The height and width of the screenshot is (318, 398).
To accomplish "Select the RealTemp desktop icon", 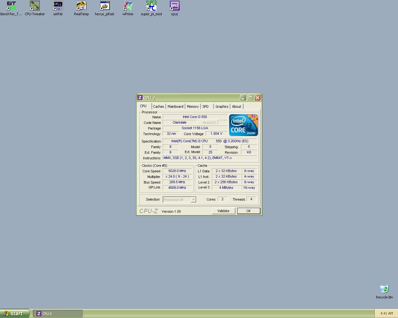I will tap(81, 6).
